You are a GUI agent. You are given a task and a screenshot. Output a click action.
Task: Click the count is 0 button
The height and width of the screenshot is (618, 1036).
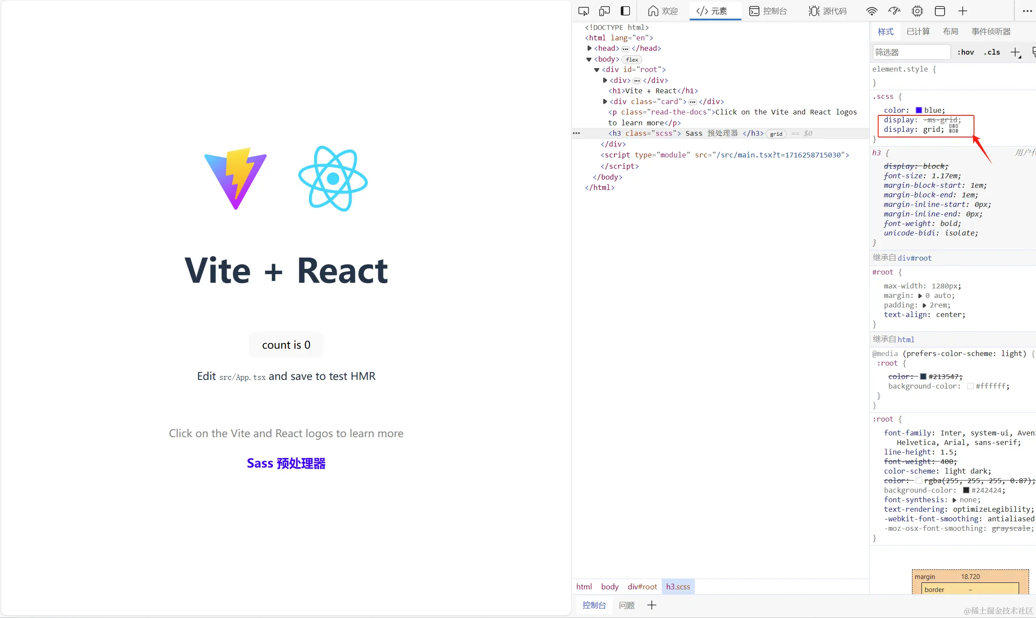tap(286, 345)
